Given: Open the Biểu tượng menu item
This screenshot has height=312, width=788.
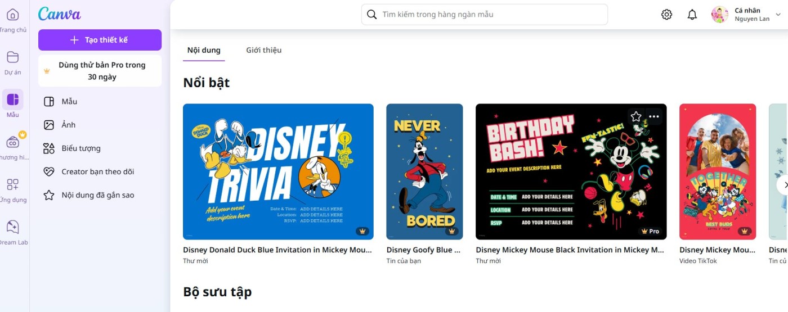Looking at the screenshot, I should [x=81, y=148].
